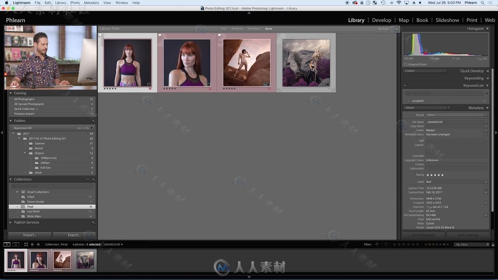Switch to grid view in the filmstrip bar

26,244
